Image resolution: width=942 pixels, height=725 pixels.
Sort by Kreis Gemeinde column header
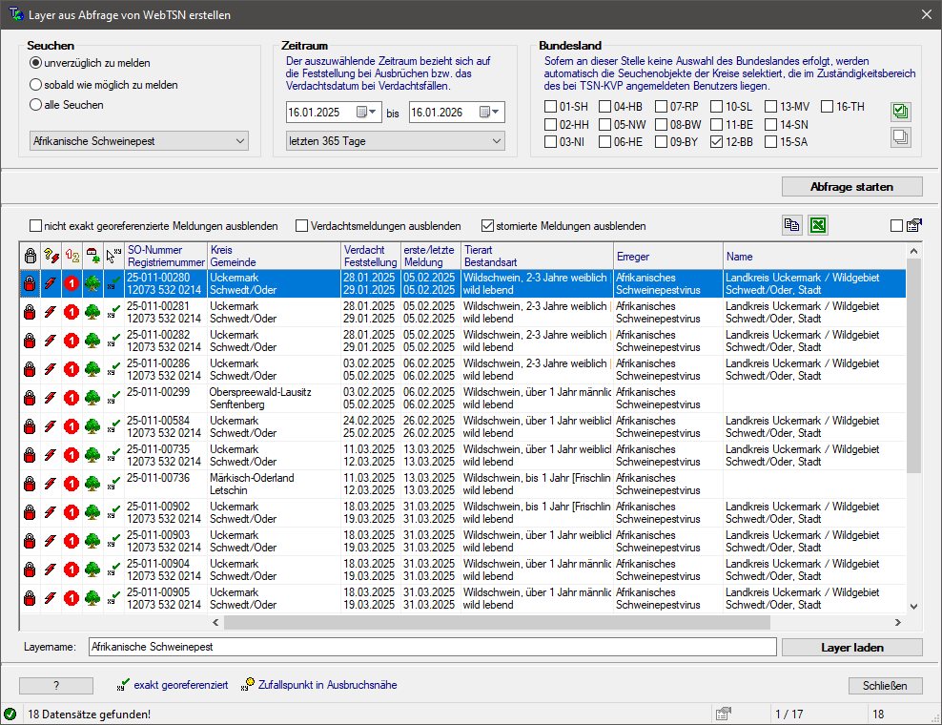274,256
